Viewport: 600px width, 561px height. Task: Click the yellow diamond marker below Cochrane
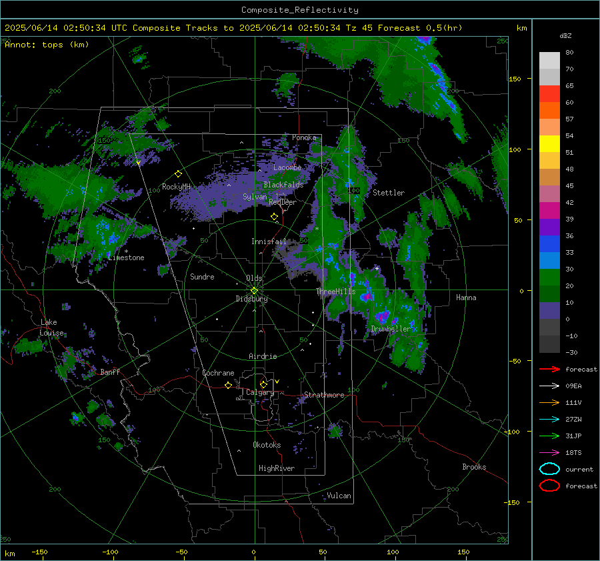point(229,385)
